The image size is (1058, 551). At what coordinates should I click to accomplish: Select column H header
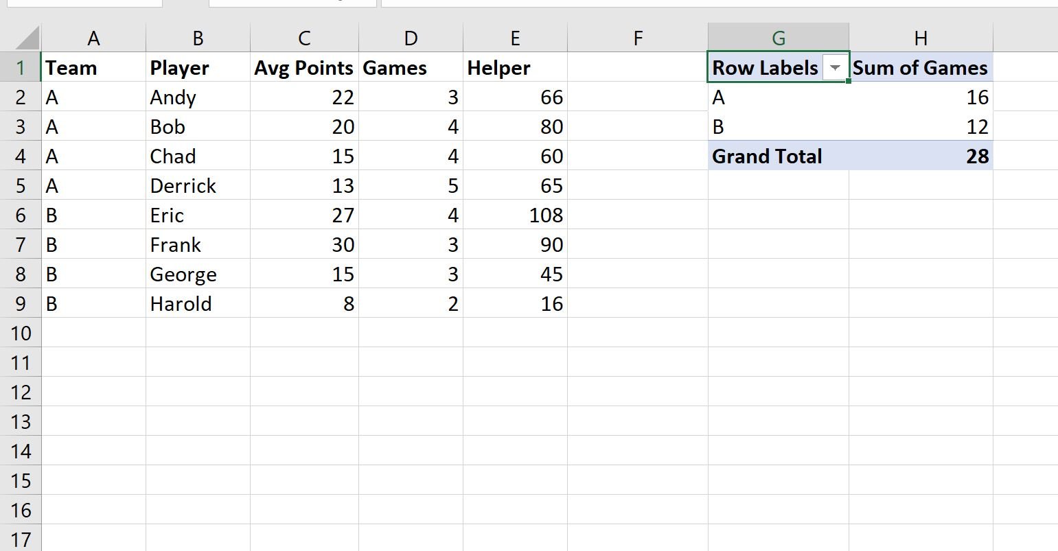921,38
